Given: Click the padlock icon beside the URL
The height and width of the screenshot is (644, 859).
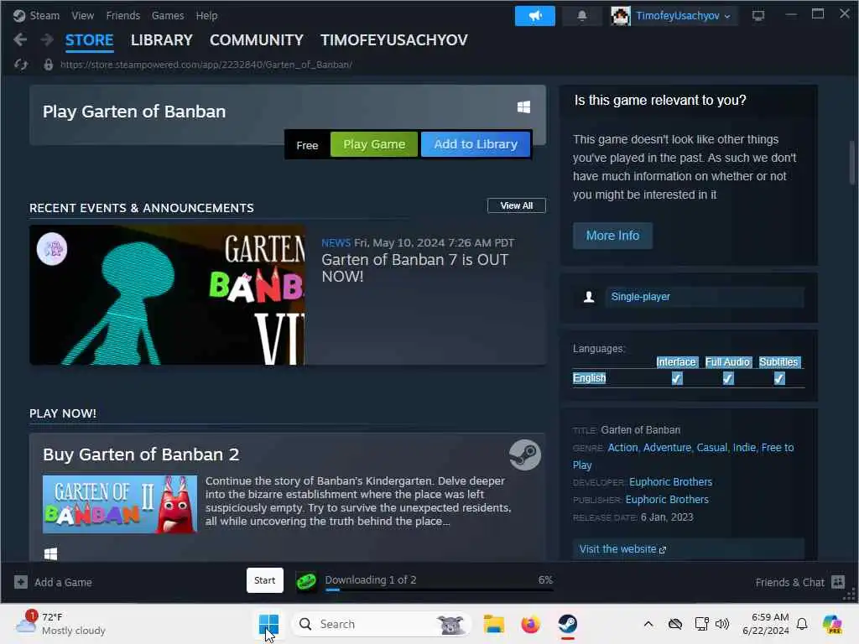Looking at the screenshot, I should click(x=48, y=65).
